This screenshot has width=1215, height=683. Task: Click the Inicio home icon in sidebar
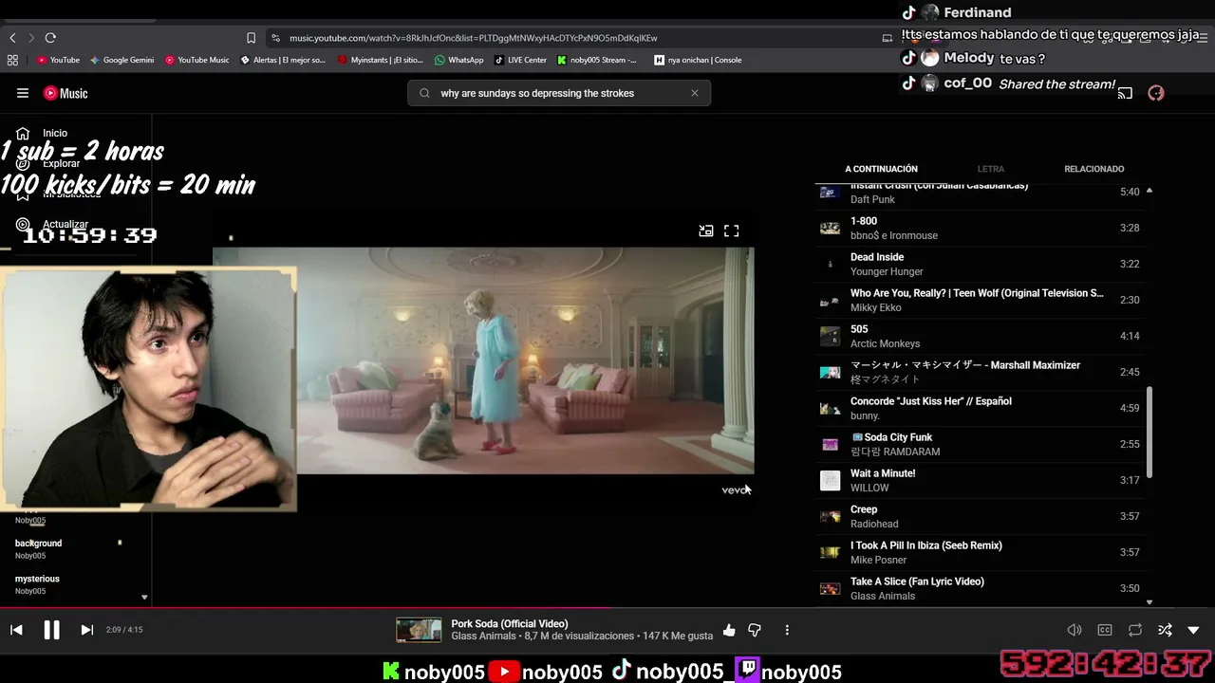point(23,134)
